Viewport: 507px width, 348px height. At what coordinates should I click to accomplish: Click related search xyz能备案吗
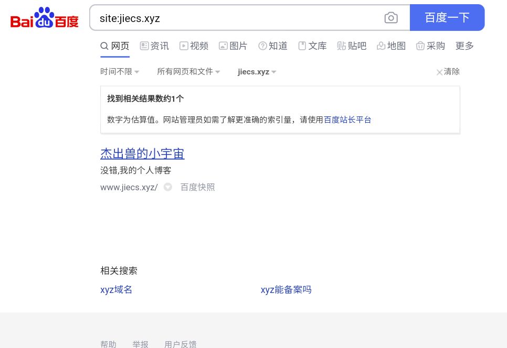tap(286, 290)
